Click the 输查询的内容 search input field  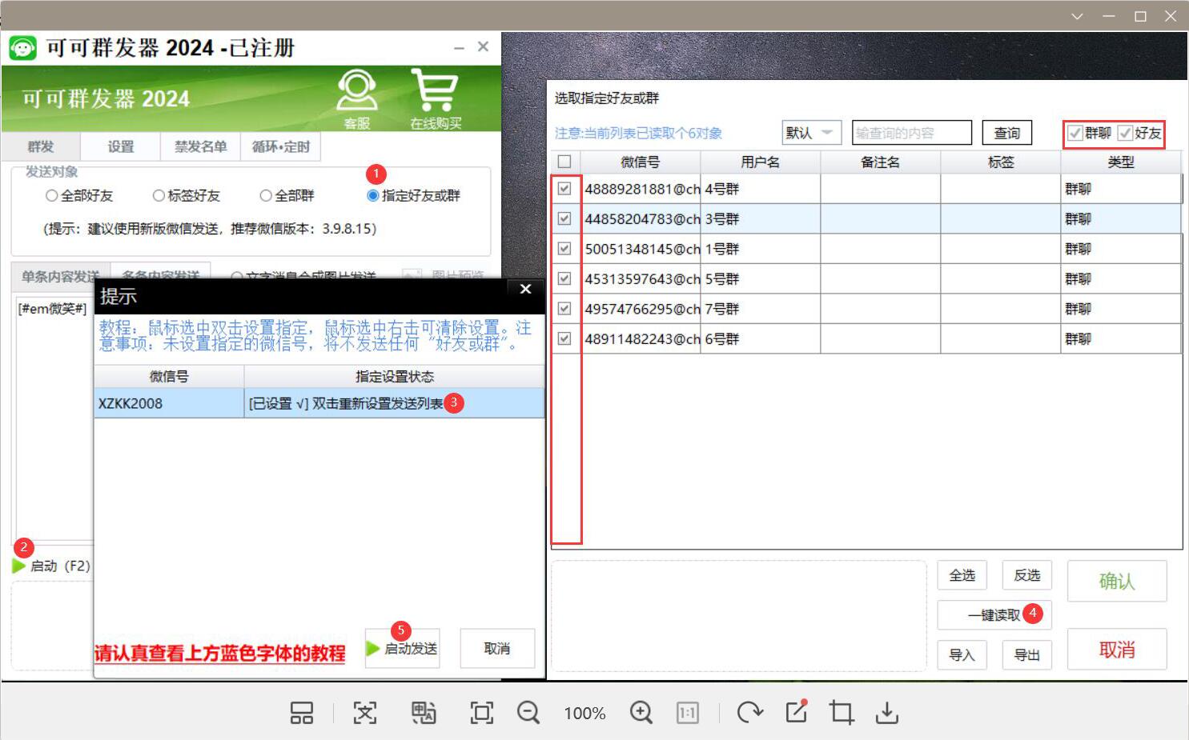coord(912,133)
